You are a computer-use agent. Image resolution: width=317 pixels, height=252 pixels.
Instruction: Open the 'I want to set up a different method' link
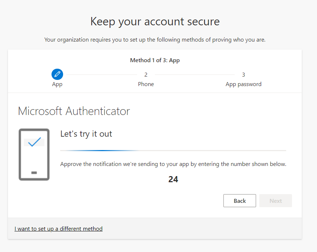(x=58, y=228)
